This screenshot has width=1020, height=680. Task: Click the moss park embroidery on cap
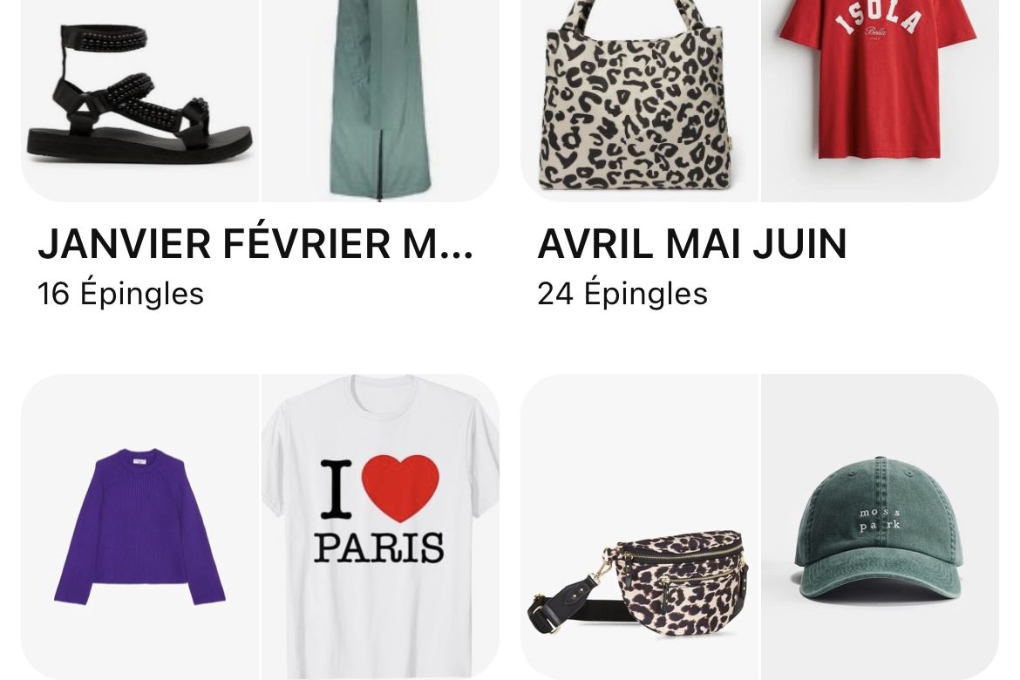880,519
